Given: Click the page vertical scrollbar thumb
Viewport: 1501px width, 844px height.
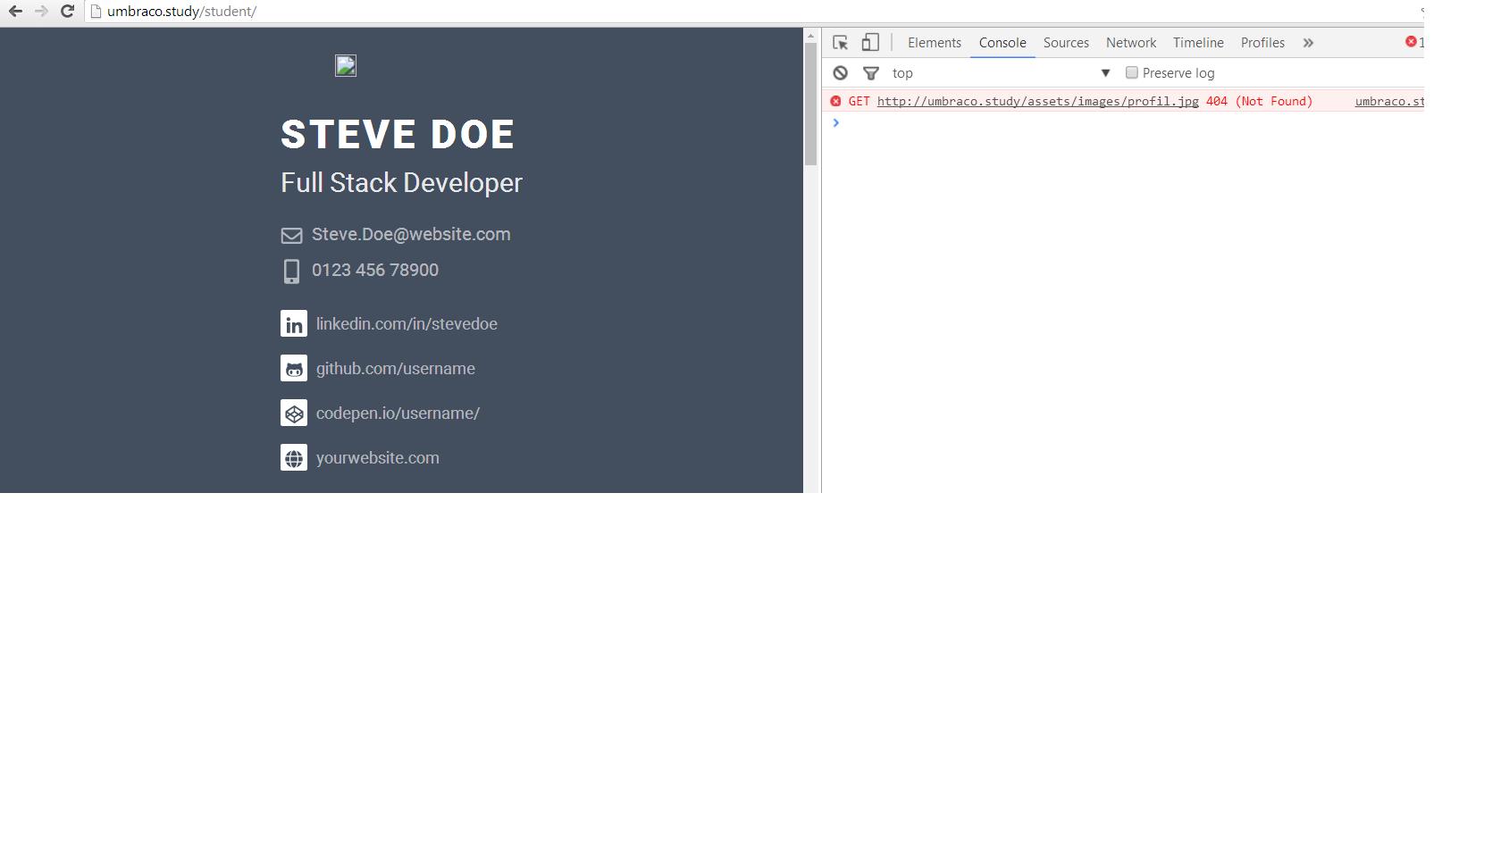Looking at the screenshot, I should coord(810,104).
